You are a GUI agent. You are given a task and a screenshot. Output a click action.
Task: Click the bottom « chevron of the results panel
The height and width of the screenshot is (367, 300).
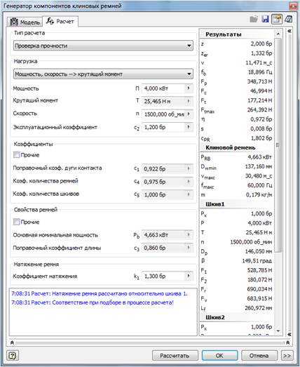[x=289, y=334]
